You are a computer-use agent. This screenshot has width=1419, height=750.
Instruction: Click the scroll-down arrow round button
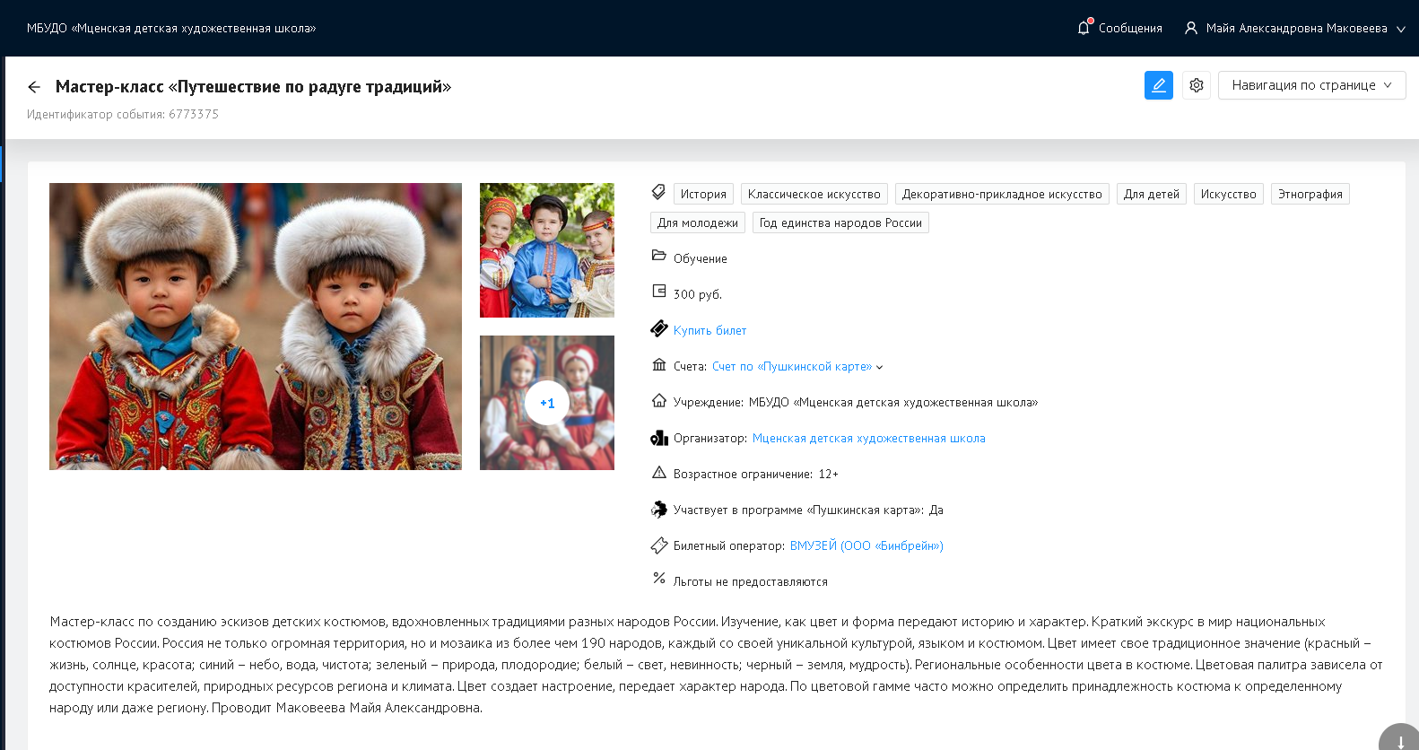click(x=1399, y=741)
